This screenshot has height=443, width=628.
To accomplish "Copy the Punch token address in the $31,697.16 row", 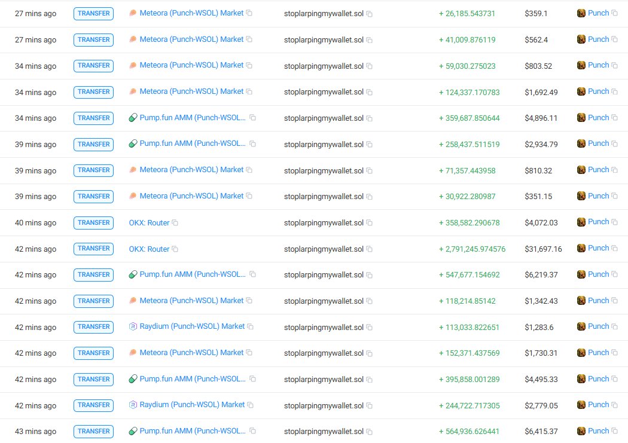I will coord(614,249).
